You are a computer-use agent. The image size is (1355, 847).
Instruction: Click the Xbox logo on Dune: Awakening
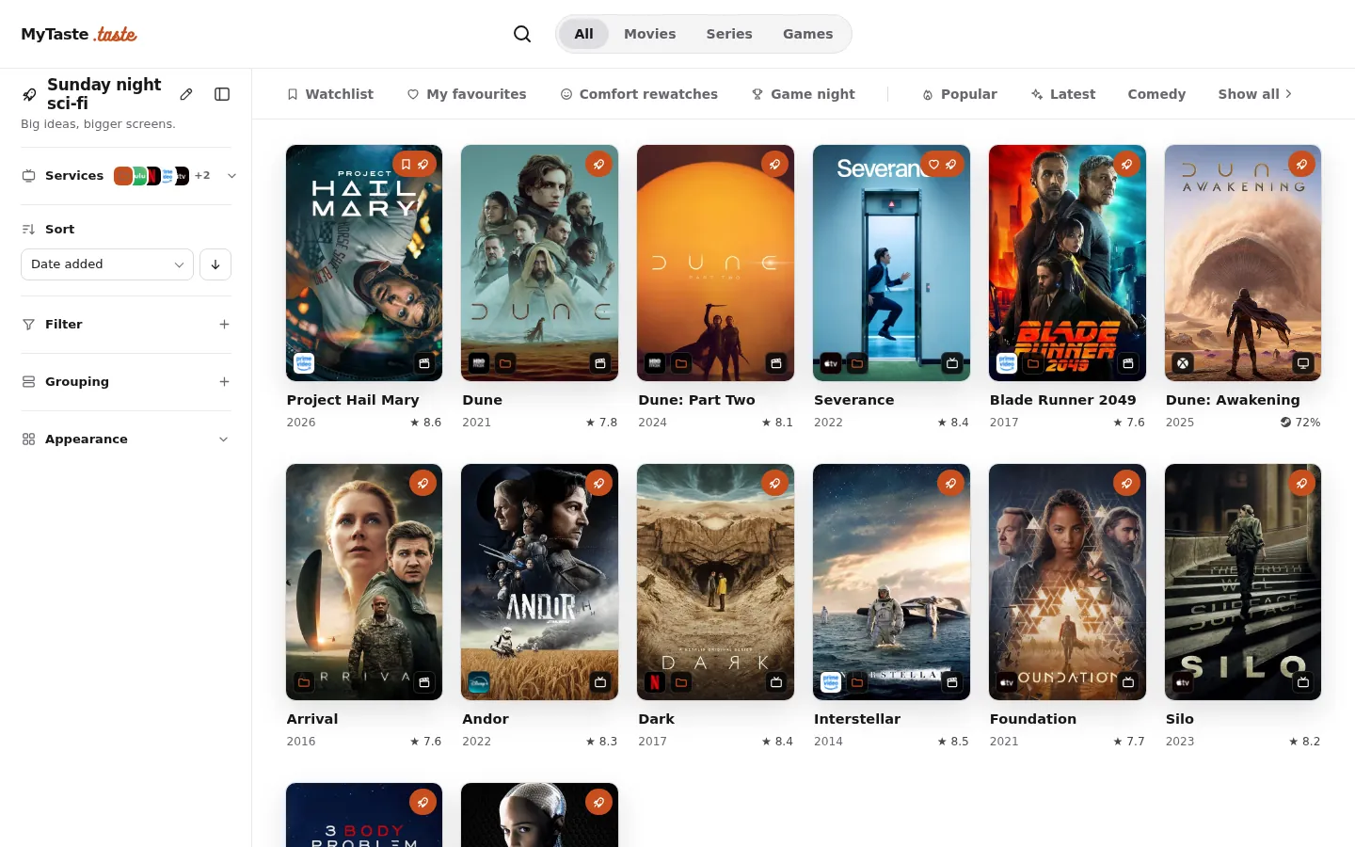coord(1183,363)
